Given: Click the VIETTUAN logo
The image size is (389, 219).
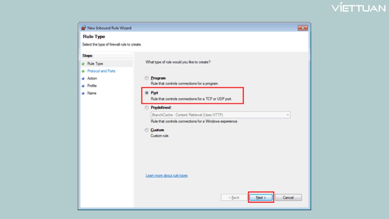Looking at the screenshot, I should (358, 8).
